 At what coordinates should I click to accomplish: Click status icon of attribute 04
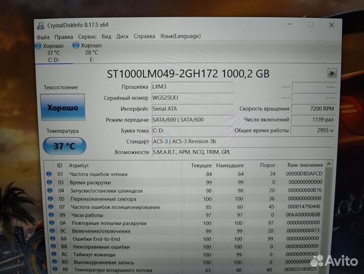click(50, 191)
